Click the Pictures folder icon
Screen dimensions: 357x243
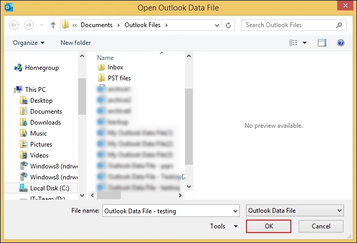[x=23, y=144]
